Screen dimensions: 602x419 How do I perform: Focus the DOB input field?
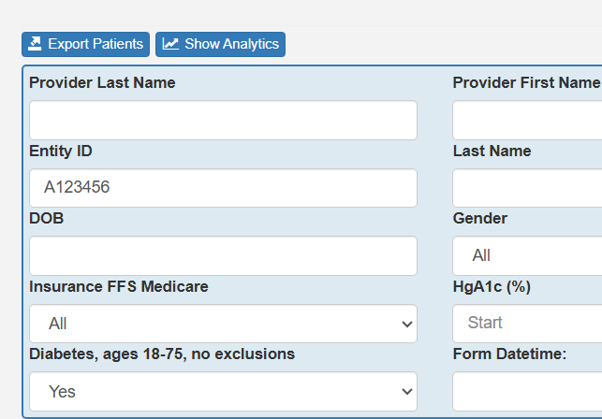[x=223, y=255]
